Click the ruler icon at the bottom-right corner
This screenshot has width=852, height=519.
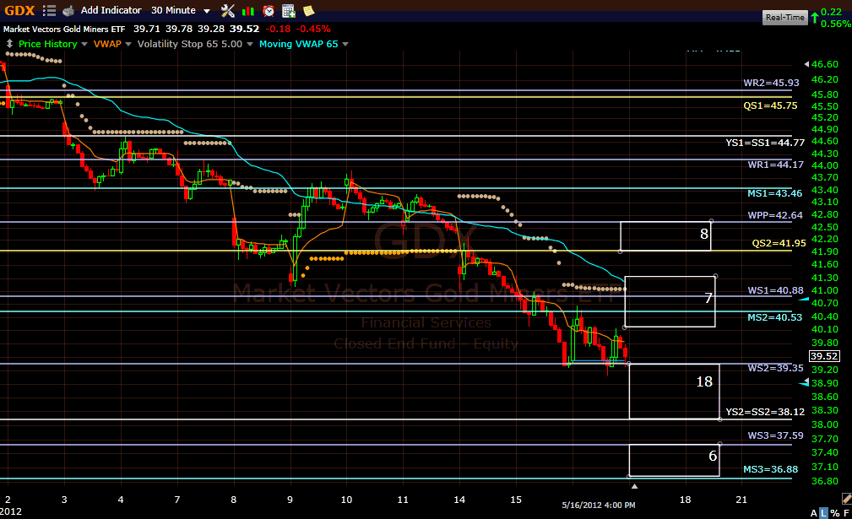[847, 499]
